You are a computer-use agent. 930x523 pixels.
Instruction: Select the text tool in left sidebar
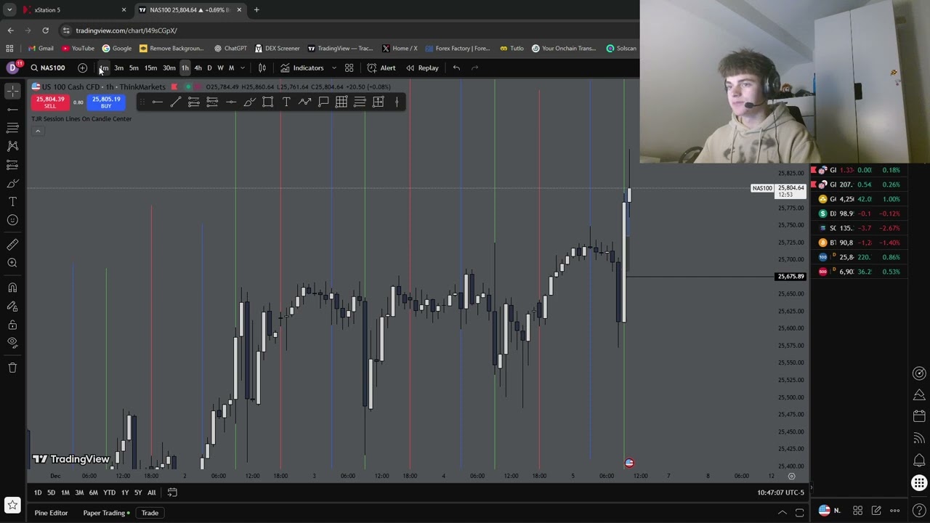coord(12,202)
